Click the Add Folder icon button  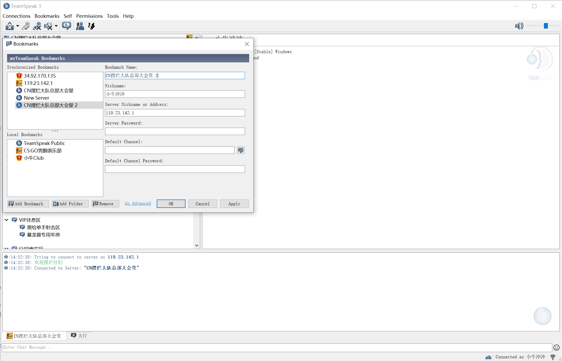[x=70, y=204]
